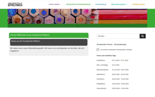The image size is (155, 97).
Task: Click the Weihnachtsferien label
Action: pos(103,70)
